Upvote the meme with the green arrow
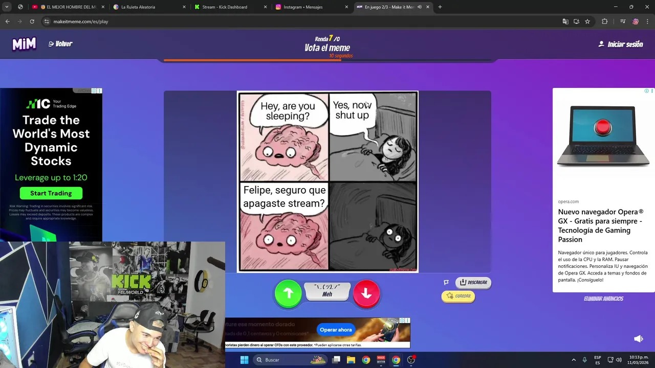This screenshot has width=655, height=368. tap(288, 293)
